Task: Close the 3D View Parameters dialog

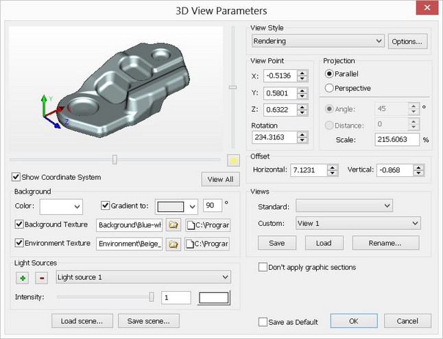Action: (x=427, y=10)
